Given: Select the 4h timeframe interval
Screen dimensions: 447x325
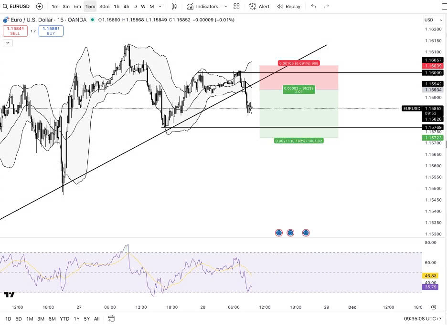Looking at the screenshot, I should 126,7.
